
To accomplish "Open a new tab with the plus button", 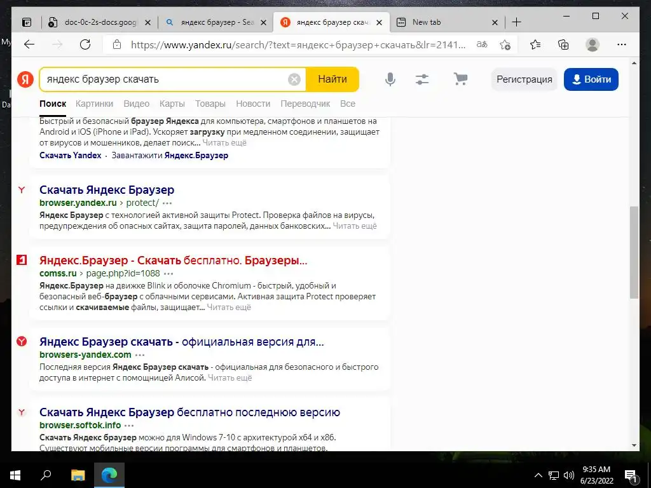I will coord(516,22).
